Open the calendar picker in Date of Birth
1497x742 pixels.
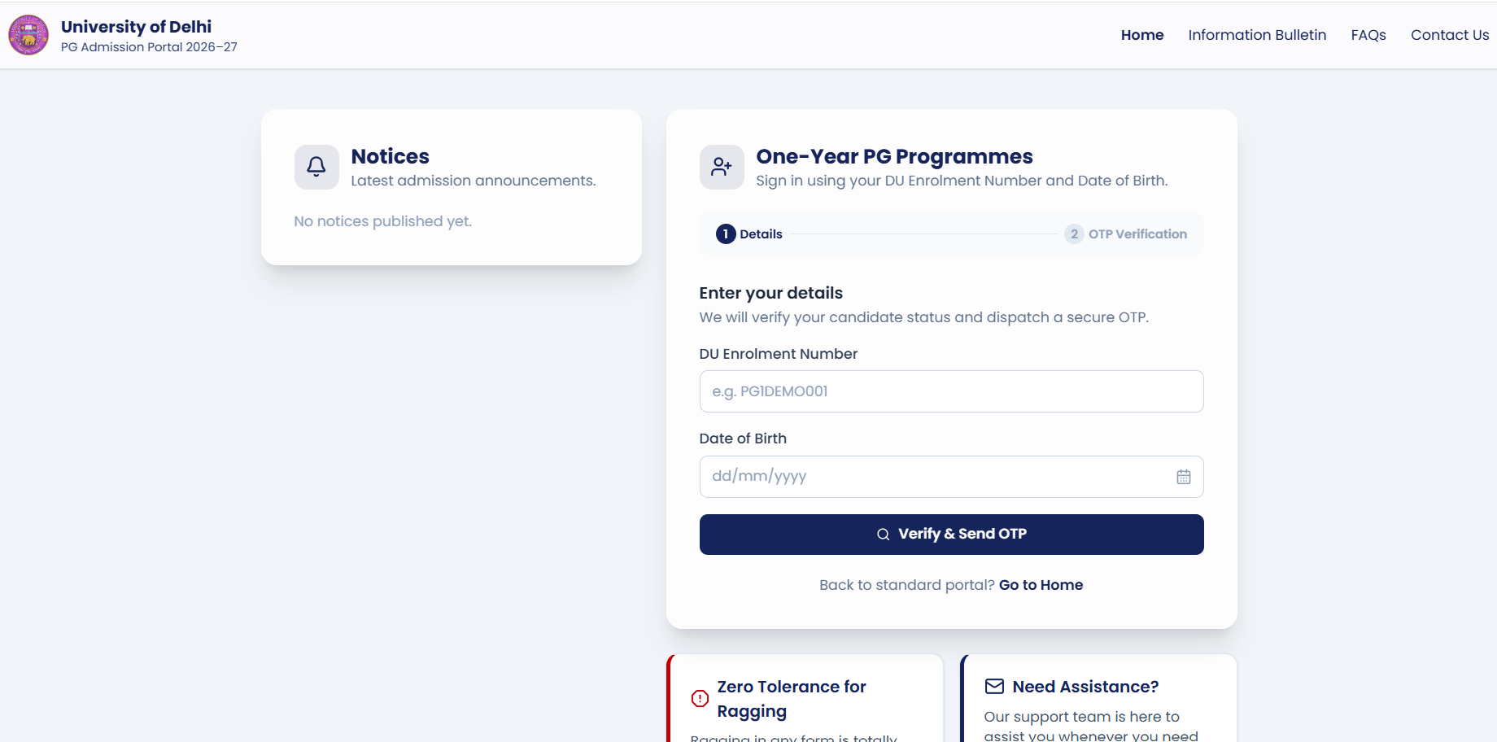1184,477
